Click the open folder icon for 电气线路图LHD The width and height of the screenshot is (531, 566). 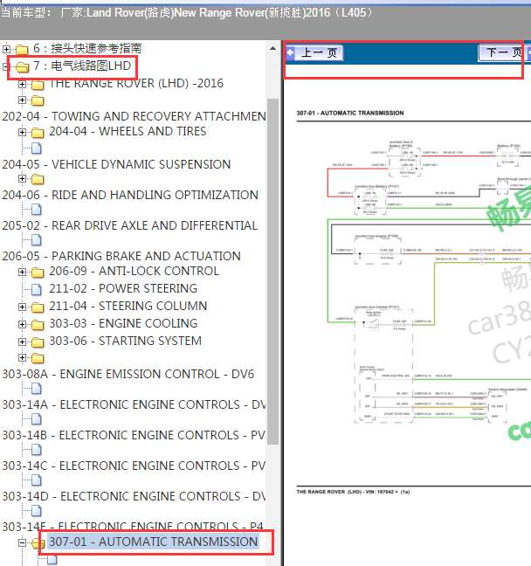tap(22, 66)
